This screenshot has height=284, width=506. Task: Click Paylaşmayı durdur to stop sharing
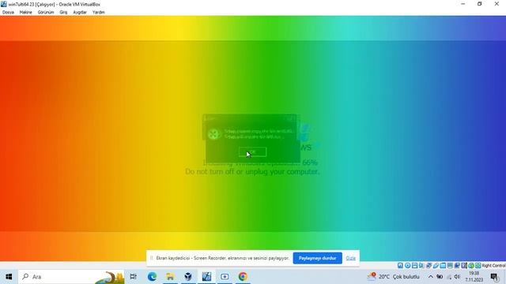(x=317, y=258)
